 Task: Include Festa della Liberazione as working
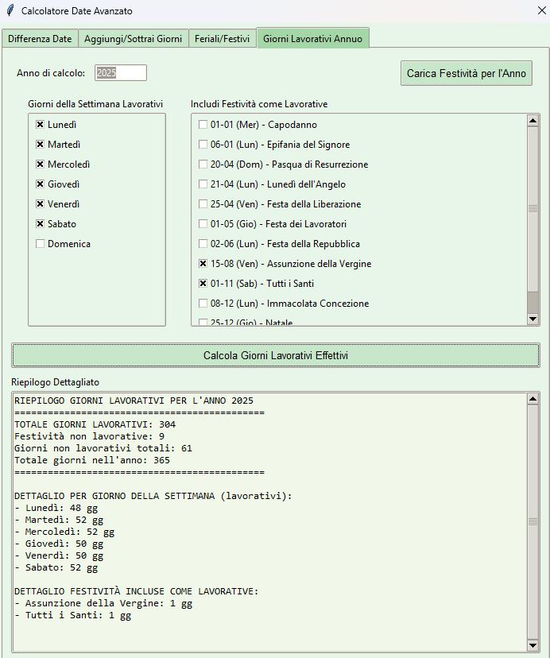[203, 204]
